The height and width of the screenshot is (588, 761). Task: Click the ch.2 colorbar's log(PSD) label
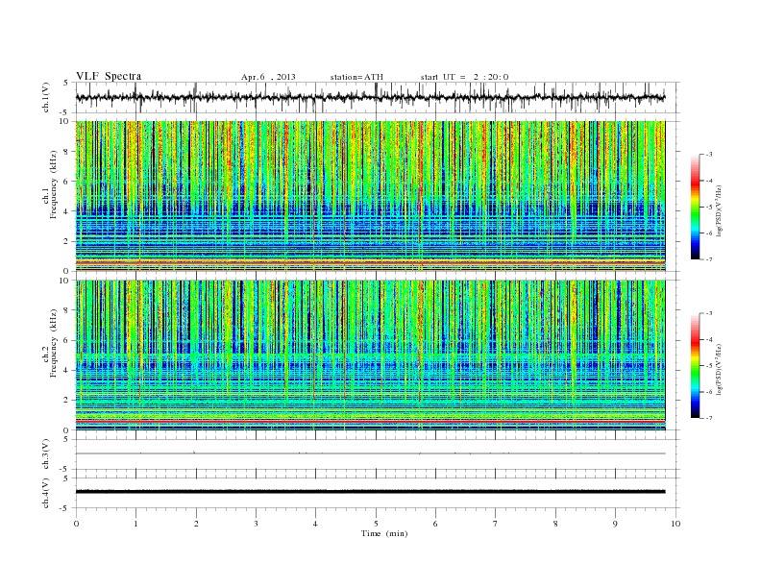tap(720, 369)
